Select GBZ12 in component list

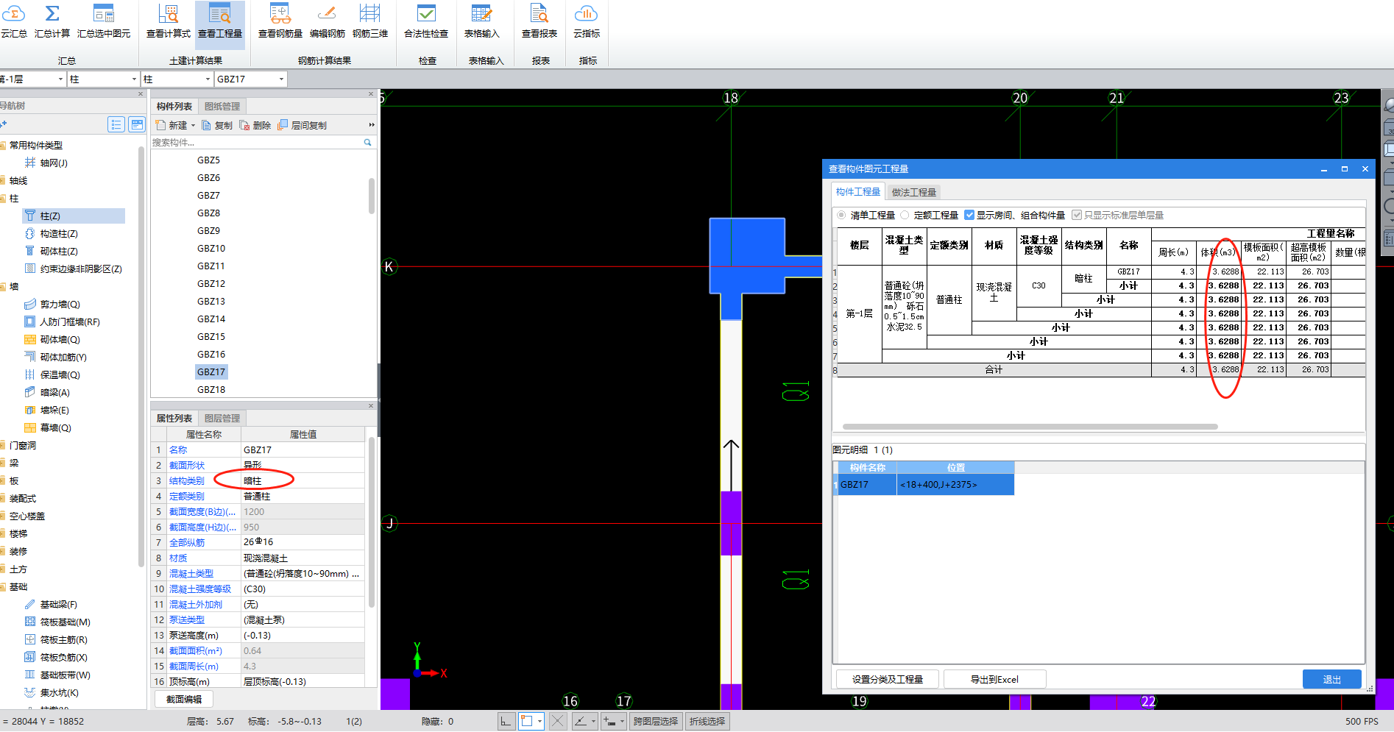point(211,284)
